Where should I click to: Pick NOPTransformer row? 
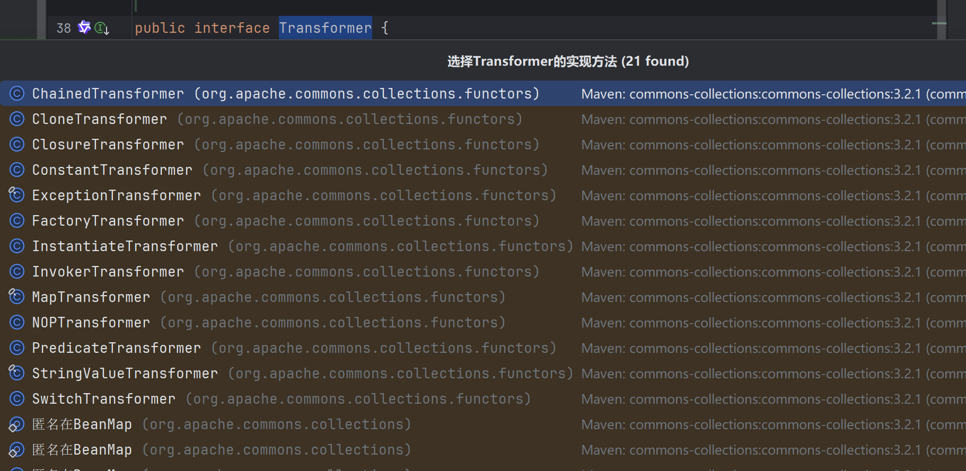coord(483,323)
